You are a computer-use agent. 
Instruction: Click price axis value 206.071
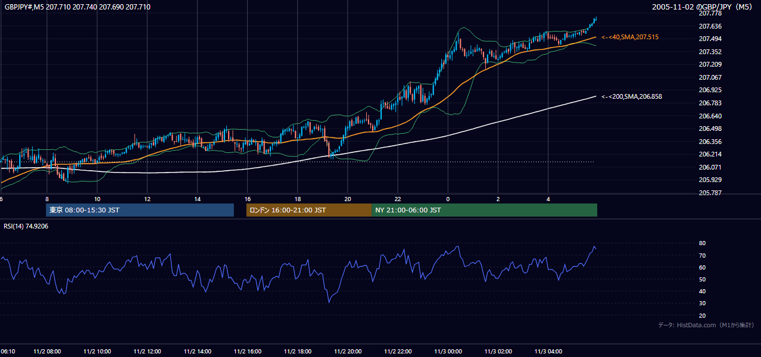[710, 167]
